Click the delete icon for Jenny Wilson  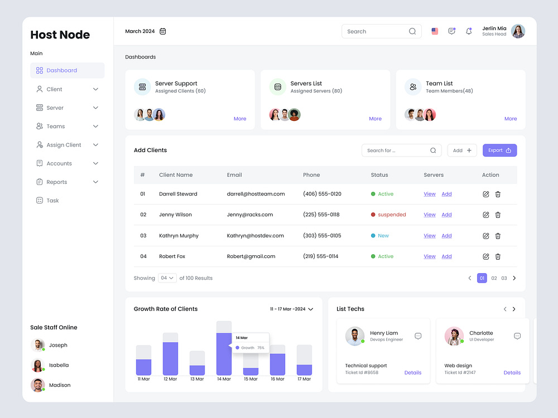[498, 215]
